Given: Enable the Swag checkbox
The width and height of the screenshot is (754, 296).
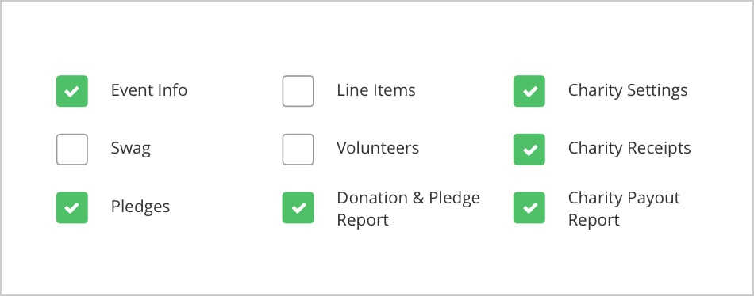Looking at the screenshot, I should (x=72, y=150).
